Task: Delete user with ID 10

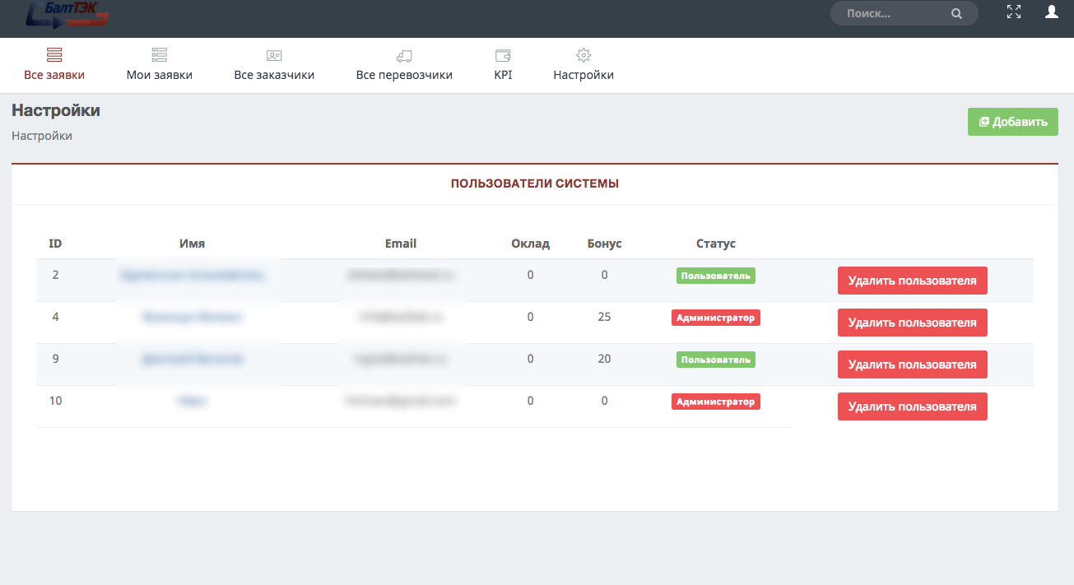Action: pyautogui.click(x=913, y=406)
